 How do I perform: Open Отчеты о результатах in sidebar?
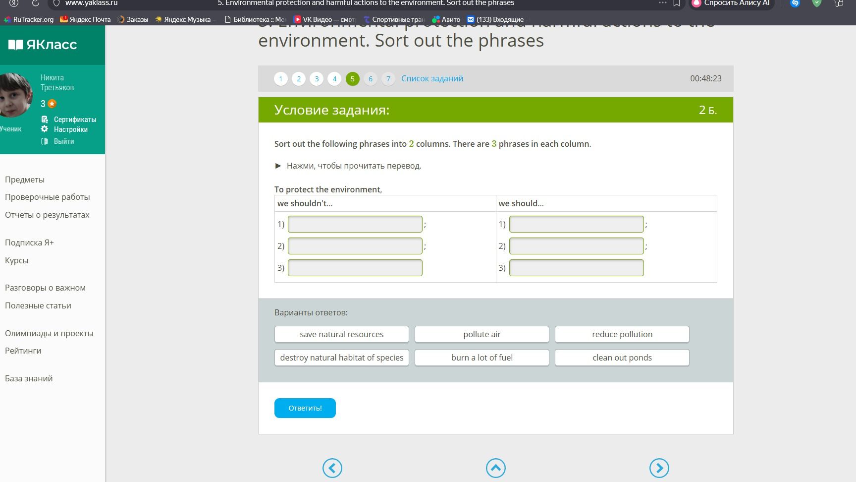(47, 215)
